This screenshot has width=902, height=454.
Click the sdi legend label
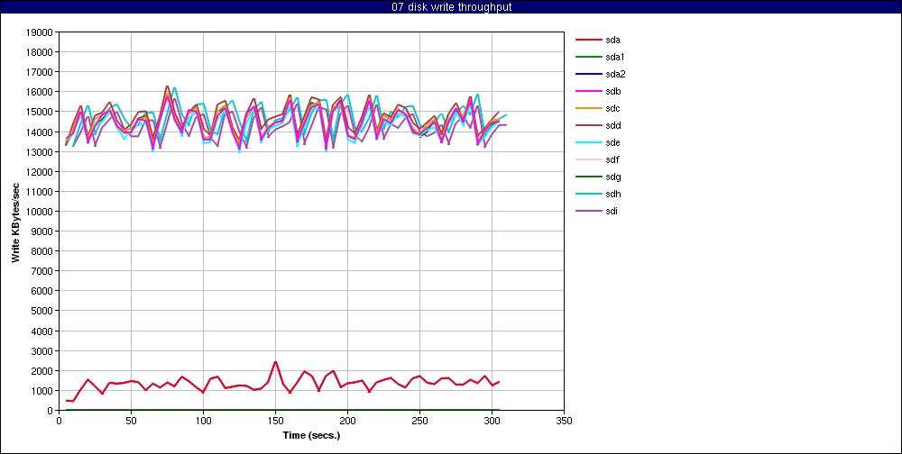coord(612,211)
